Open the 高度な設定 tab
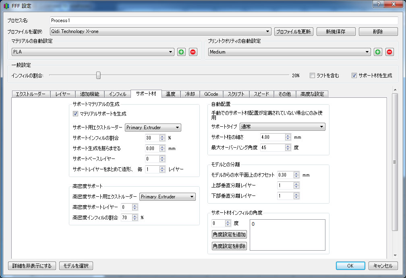This screenshot has height=278, width=406. pyautogui.click(x=312, y=94)
